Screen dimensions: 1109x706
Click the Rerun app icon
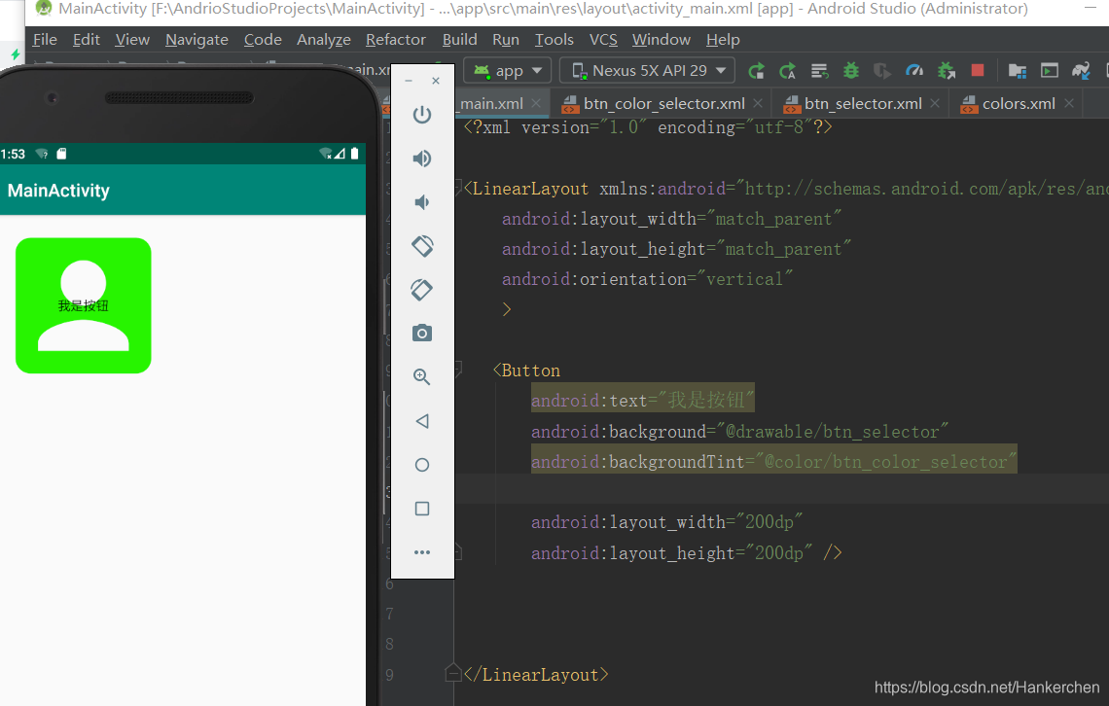[x=756, y=71]
